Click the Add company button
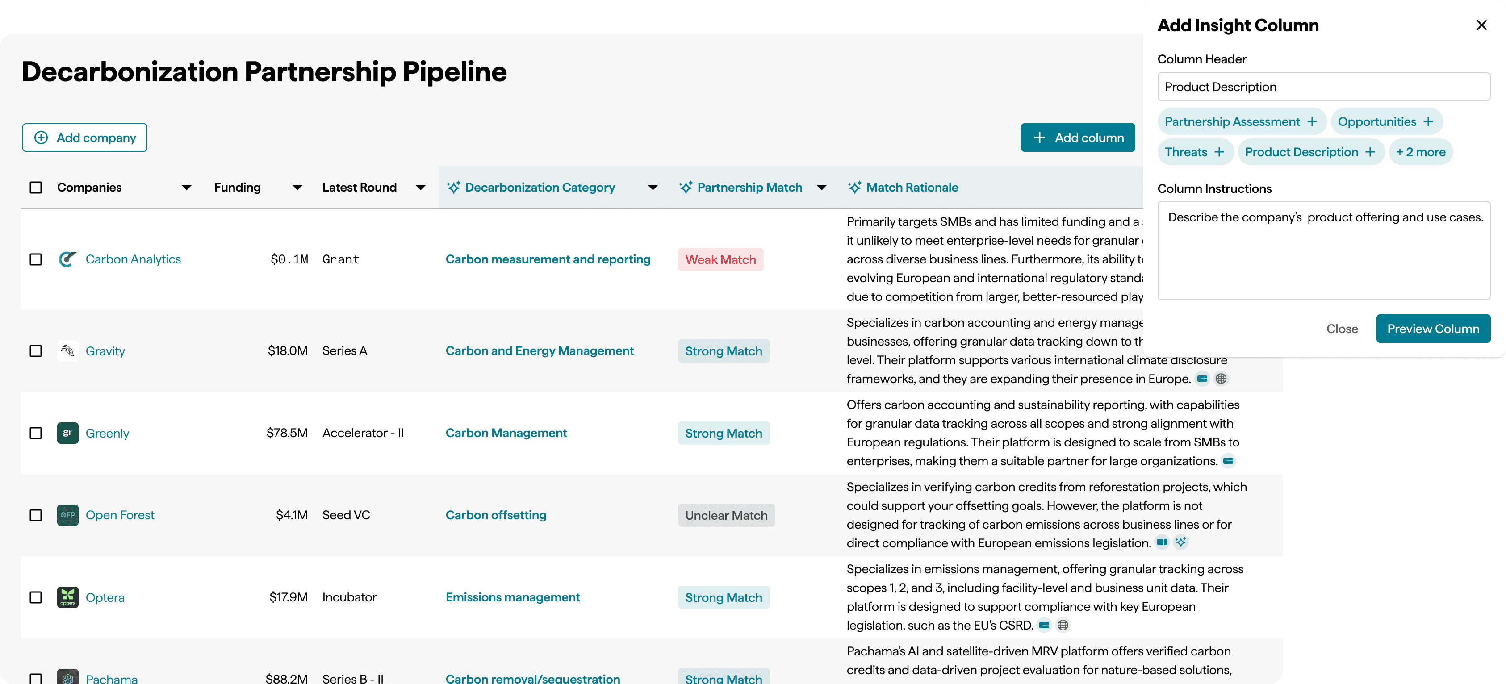The height and width of the screenshot is (684, 1506). point(85,138)
